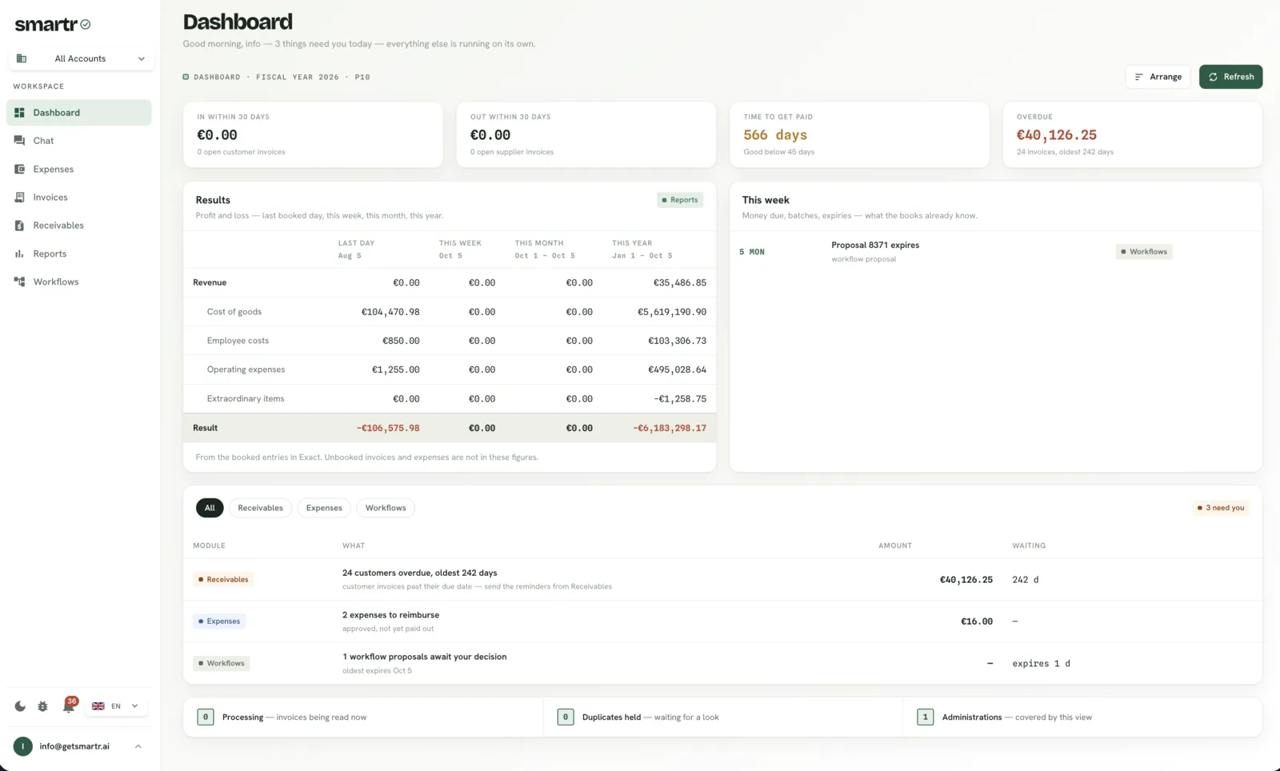Viewport: 1280px width, 771px height.
Task: Select the Expenses filter pill
Action: [x=324, y=508]
